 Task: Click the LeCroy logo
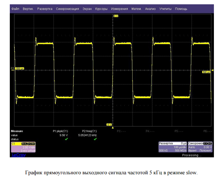tap(18, 155)
